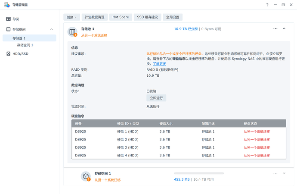Open the more options menu for 存储池 1
Image resolution: width=297 pixels, height=194 pixels.
point(275,28)
